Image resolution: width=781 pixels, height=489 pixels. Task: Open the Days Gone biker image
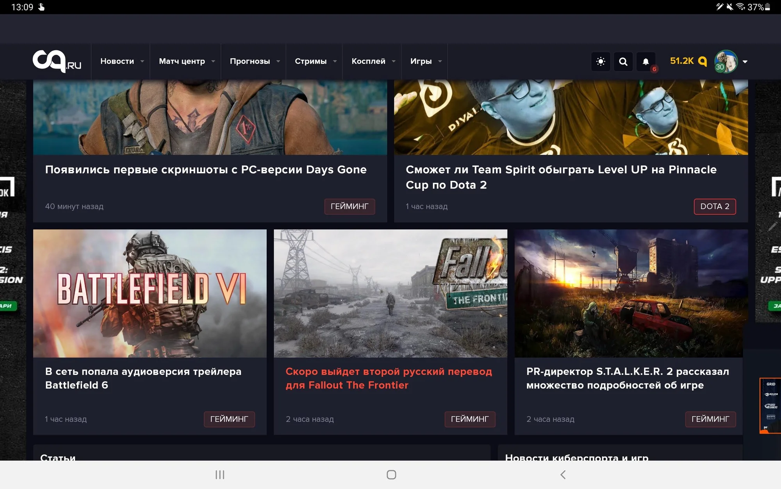pos(210,117)
